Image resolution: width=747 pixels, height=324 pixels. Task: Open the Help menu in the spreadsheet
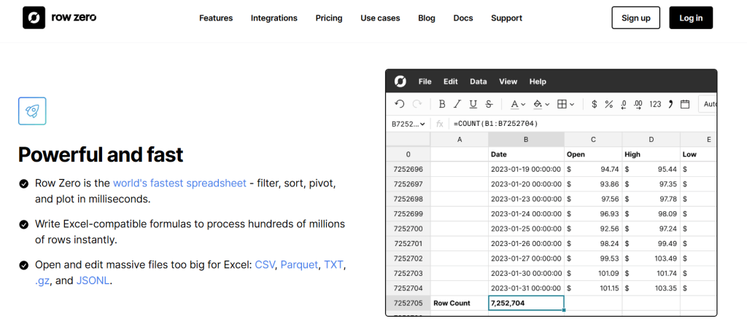(538, 82)
